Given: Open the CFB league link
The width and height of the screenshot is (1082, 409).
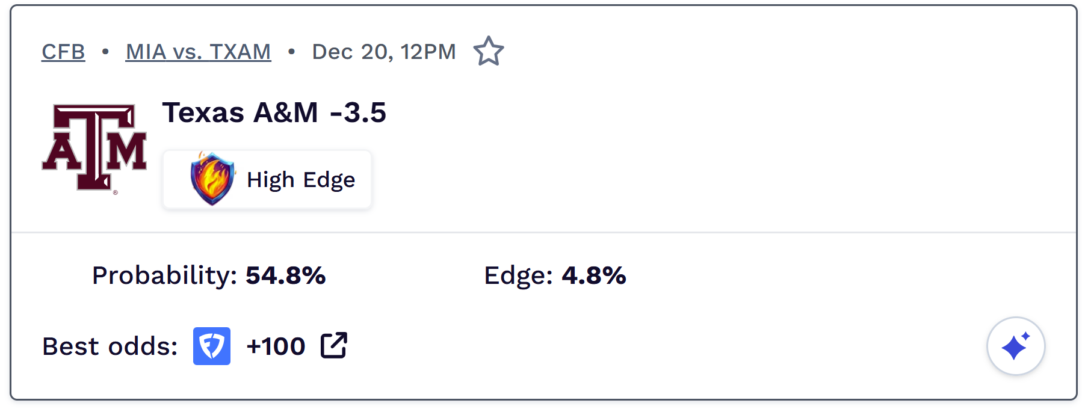Looking at the screenshot, I should (63, 52).
